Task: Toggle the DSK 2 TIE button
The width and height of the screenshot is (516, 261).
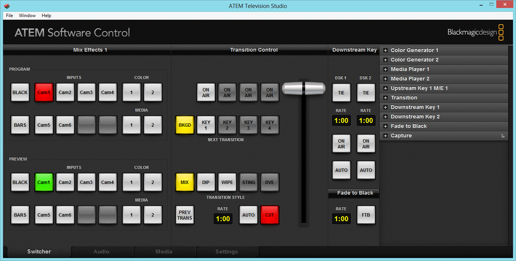Action: (366, 93)
